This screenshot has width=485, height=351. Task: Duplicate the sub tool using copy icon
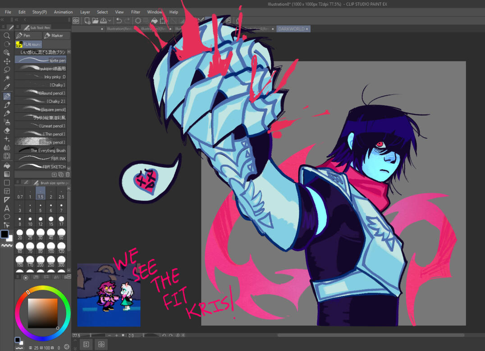point(61,175)
